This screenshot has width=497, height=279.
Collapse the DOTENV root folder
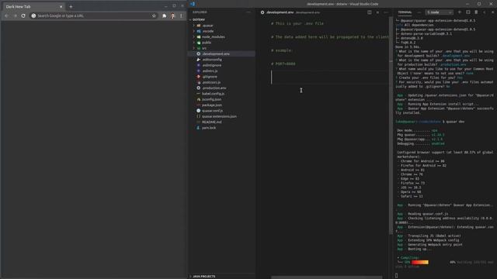199,19
